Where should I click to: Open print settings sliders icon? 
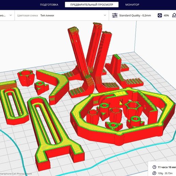click(x=115, y=15)
